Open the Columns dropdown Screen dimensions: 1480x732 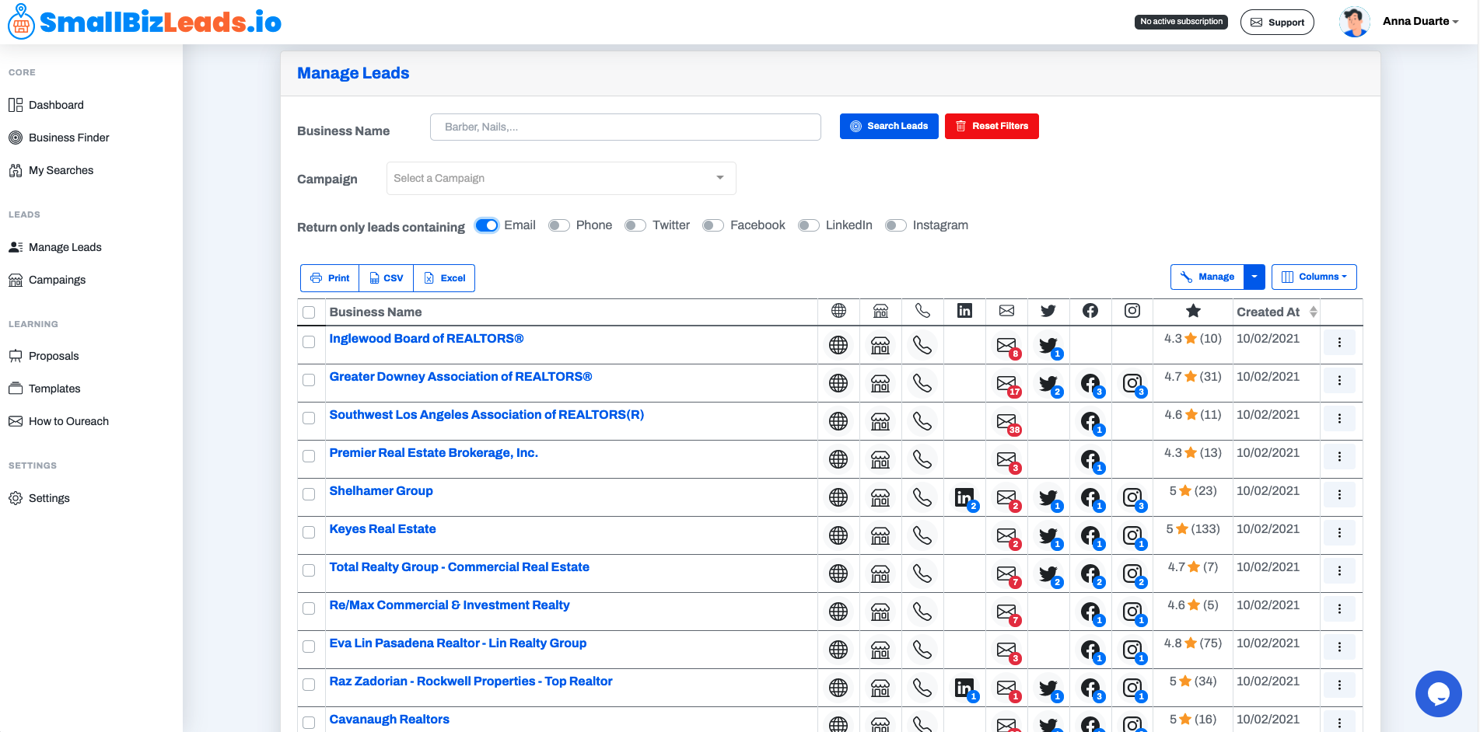(1314, 277)
